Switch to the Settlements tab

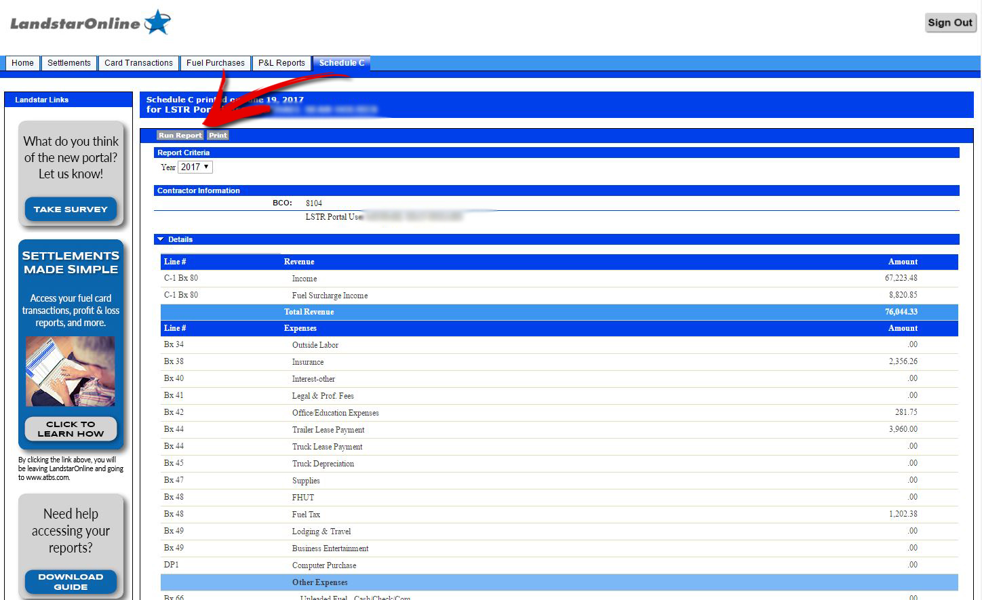(69, 63)
